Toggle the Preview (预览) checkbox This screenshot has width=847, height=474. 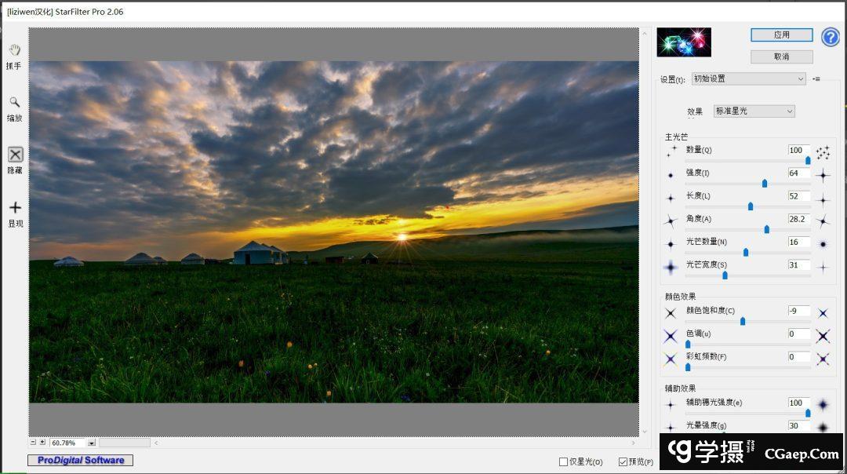(x=623, y=462)
